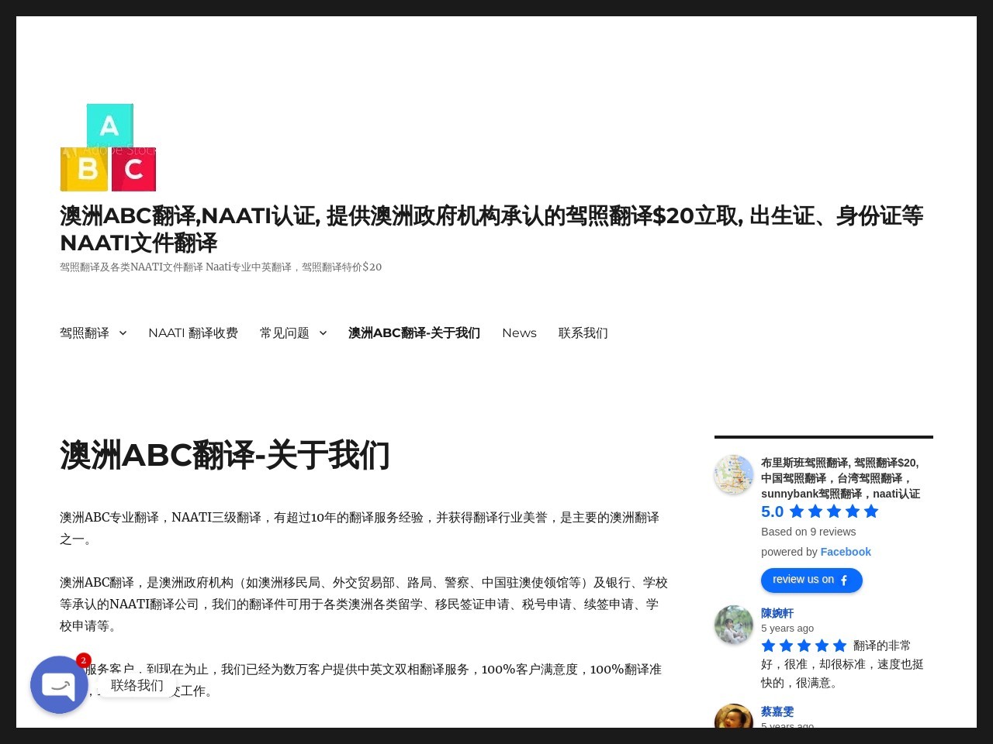
Task: Click the 'review us on' Facebook button
Action: point(811,580)
